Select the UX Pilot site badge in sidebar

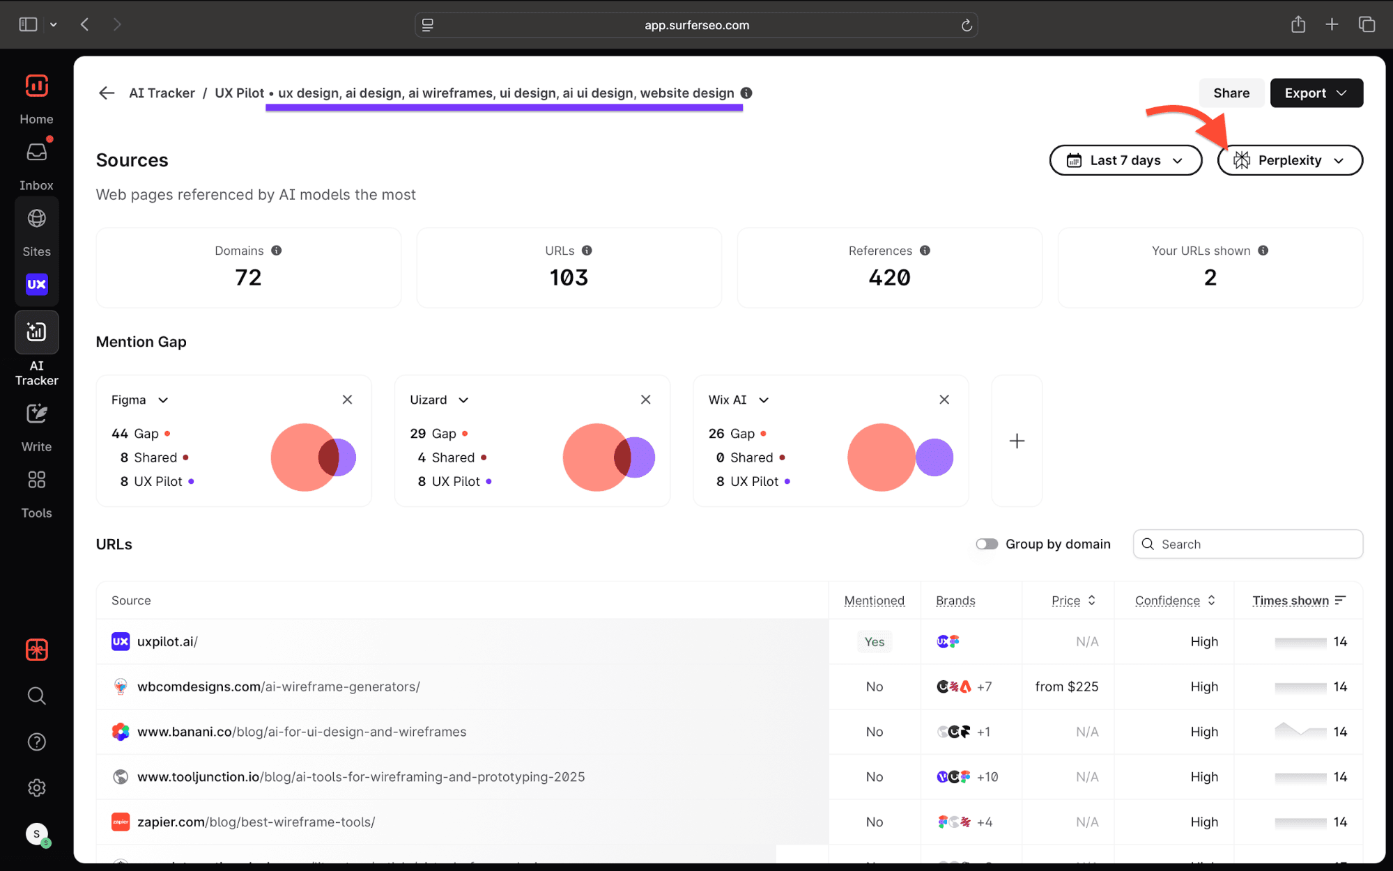36,284
